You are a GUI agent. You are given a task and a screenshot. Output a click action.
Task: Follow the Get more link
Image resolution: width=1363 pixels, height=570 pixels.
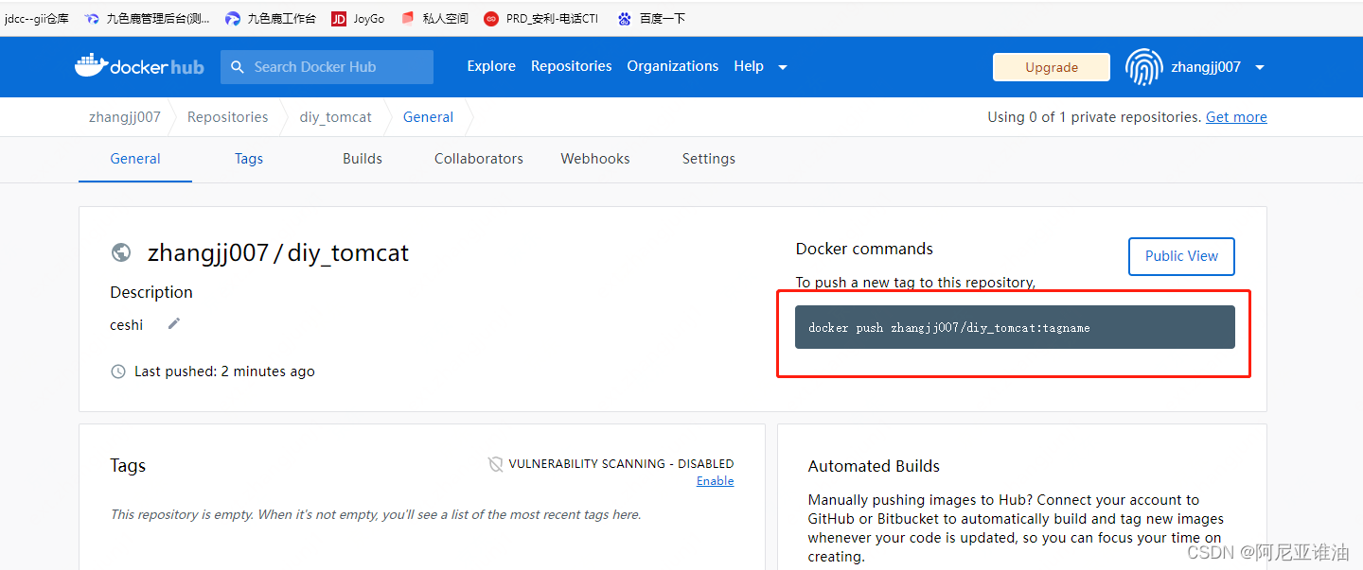[x=1236, y=117]
